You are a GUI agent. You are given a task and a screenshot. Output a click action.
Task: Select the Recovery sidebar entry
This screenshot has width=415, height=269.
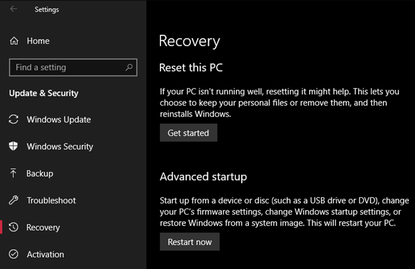tap(43, 228)
